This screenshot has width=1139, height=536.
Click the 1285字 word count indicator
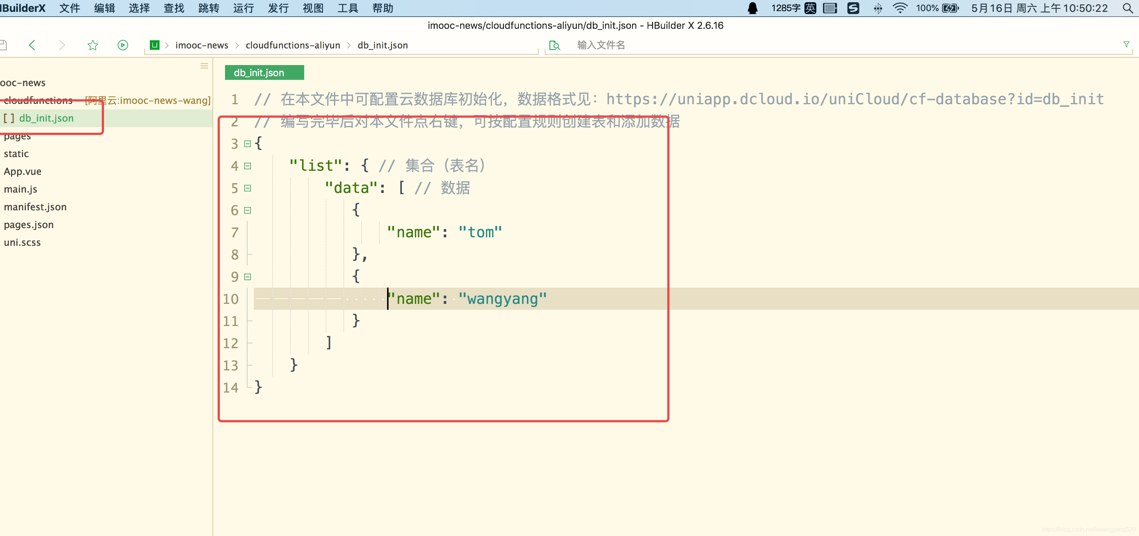786,9
